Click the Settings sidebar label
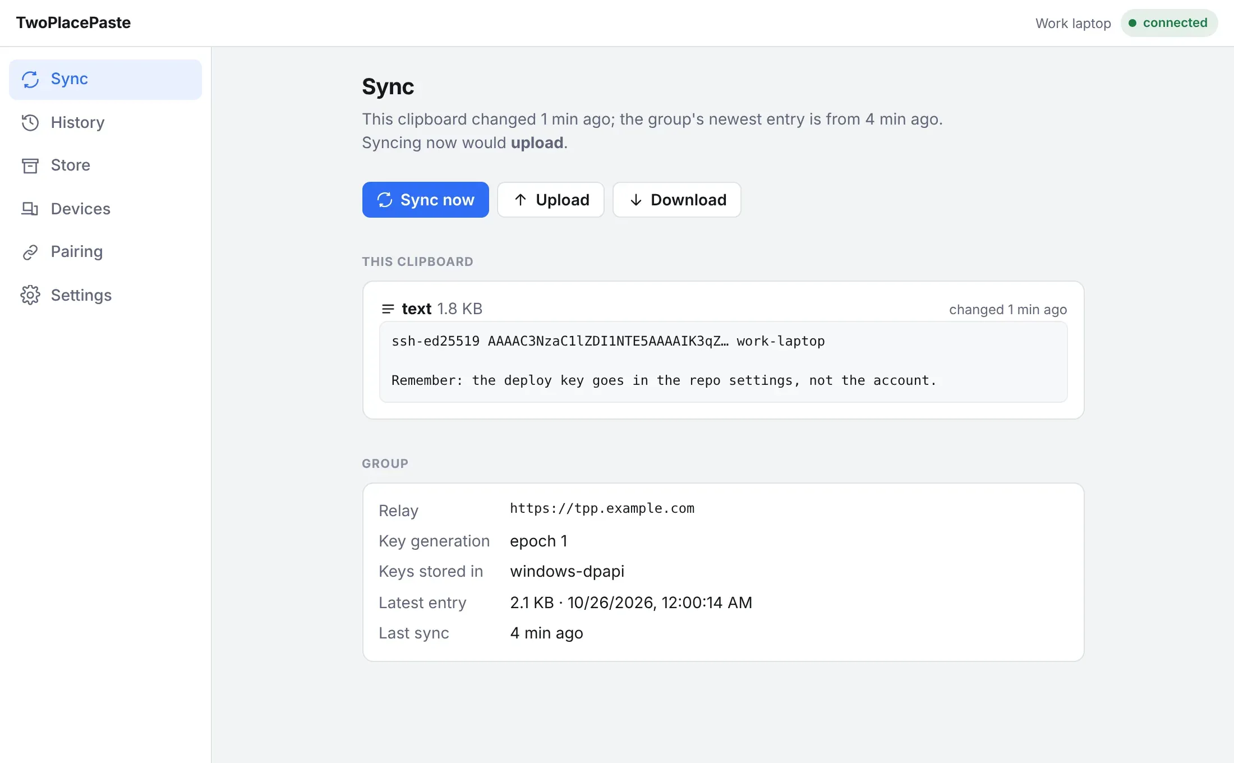The height and width of the screenshot is (763, 1234). (81, 295)
